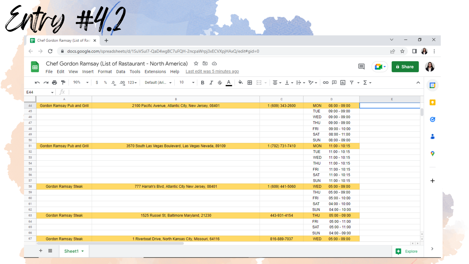Start a Google Meet call

(380, 67)
